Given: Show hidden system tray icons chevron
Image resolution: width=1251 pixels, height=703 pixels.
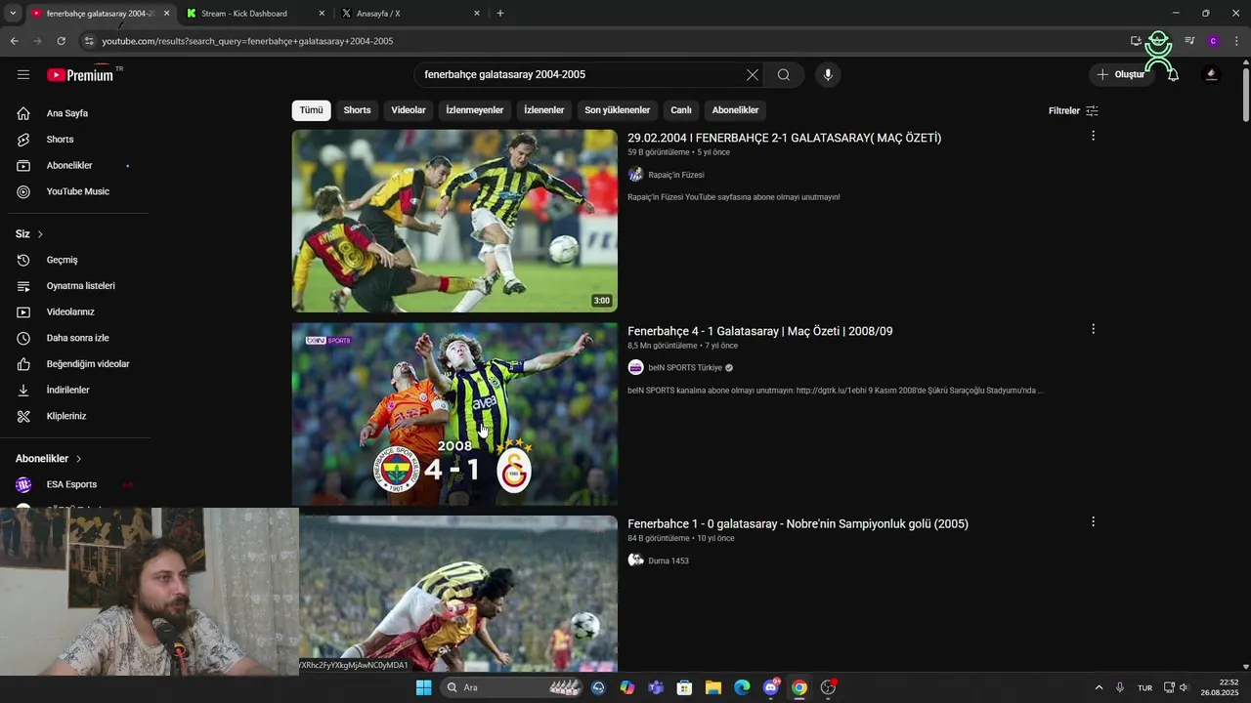Looking at the screenshot, I should [x=1099, y=687].
